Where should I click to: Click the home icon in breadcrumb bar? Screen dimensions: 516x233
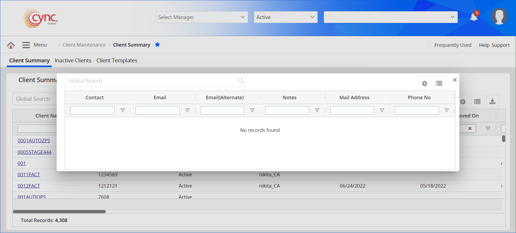pos(11,45)
